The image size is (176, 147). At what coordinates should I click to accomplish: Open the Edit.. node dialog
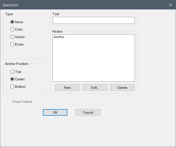[x=95, y=88]
